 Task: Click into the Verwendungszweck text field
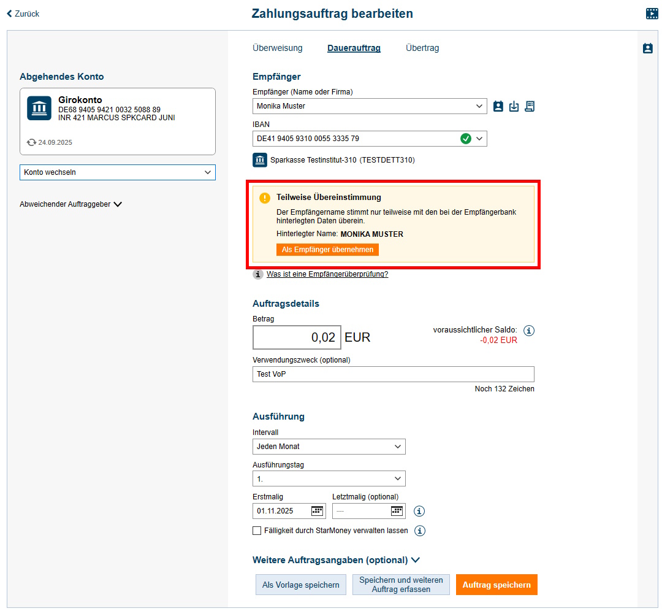tap(393, 374)
